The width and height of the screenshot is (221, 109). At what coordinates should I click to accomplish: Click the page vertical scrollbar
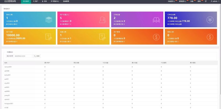tap(220, 49)
